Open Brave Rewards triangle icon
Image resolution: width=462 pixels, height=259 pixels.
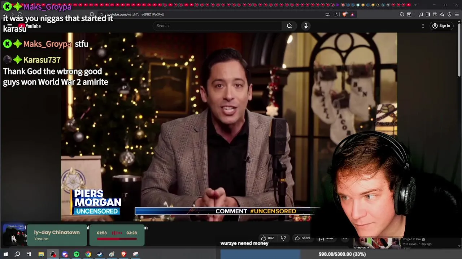[352, 14]
